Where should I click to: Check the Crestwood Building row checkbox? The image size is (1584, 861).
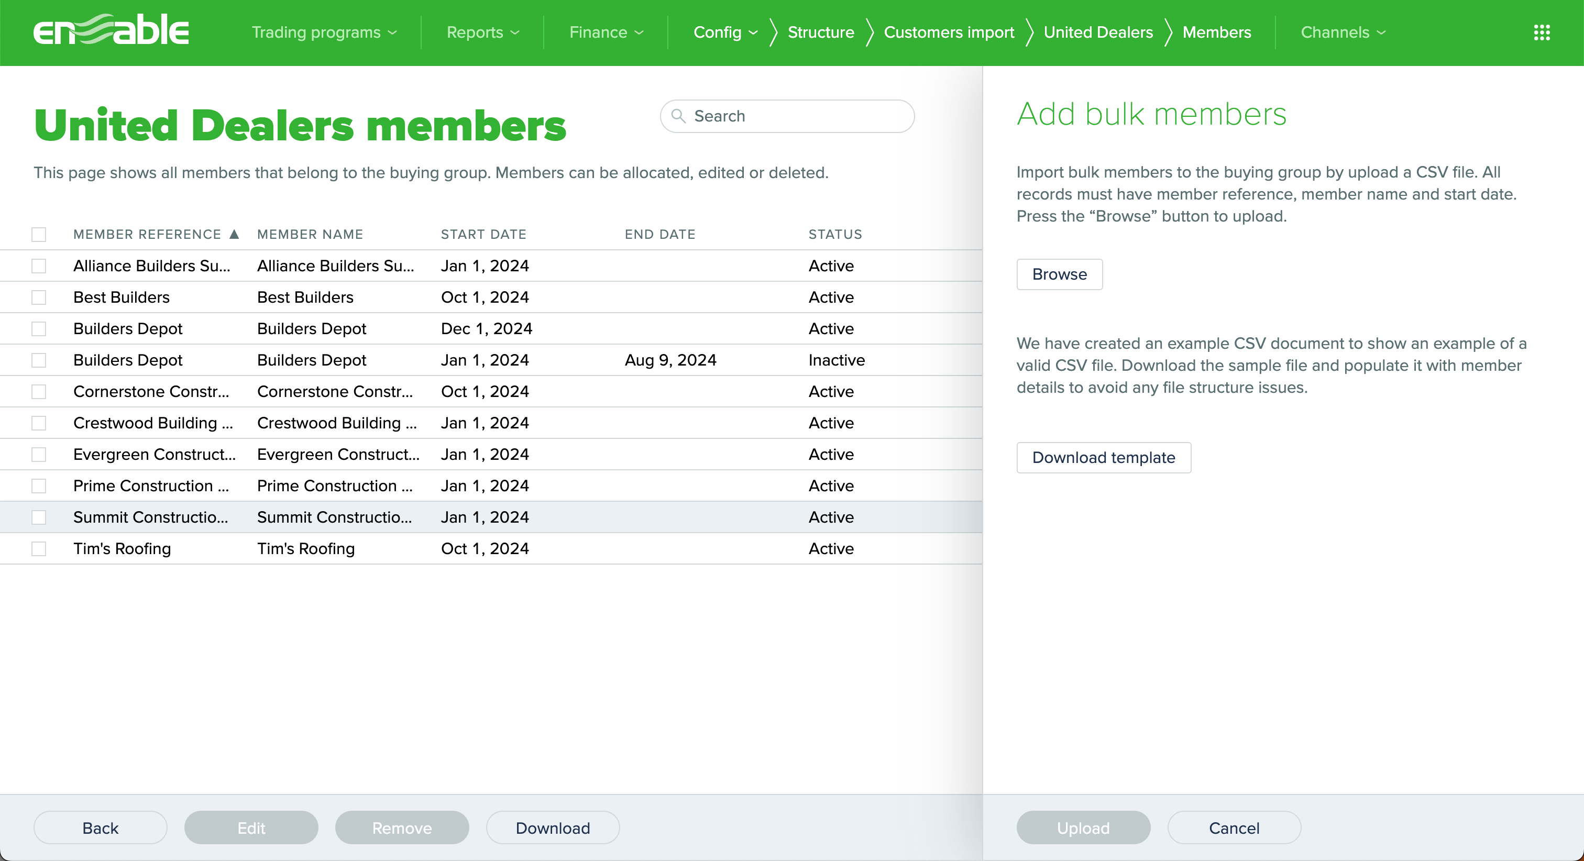pos(39,423)
